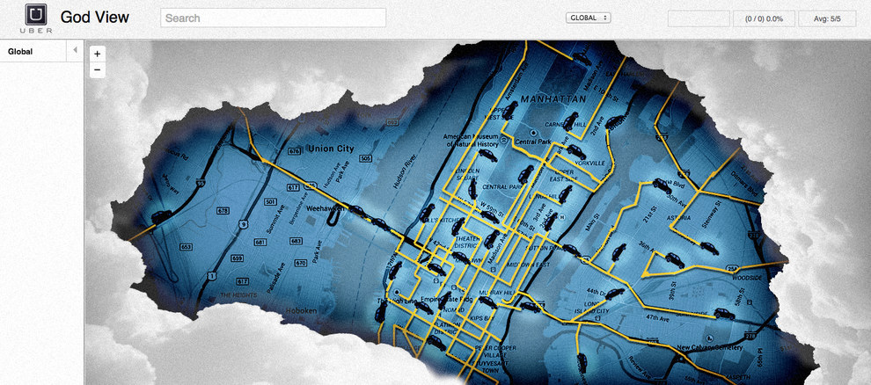Click the empty status box near the dropdown
This screenshot has width=871, height=385.
pos(699,18)
